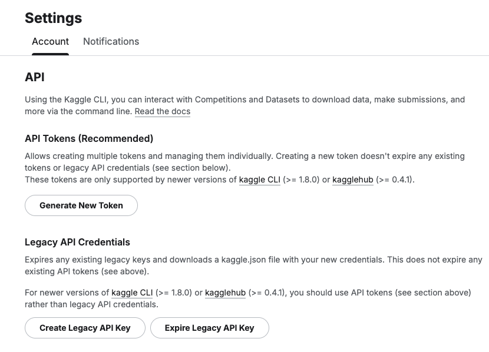Open the Read the docs link
The height and width of the screenshot is (352, 489).
pos(162,111)
